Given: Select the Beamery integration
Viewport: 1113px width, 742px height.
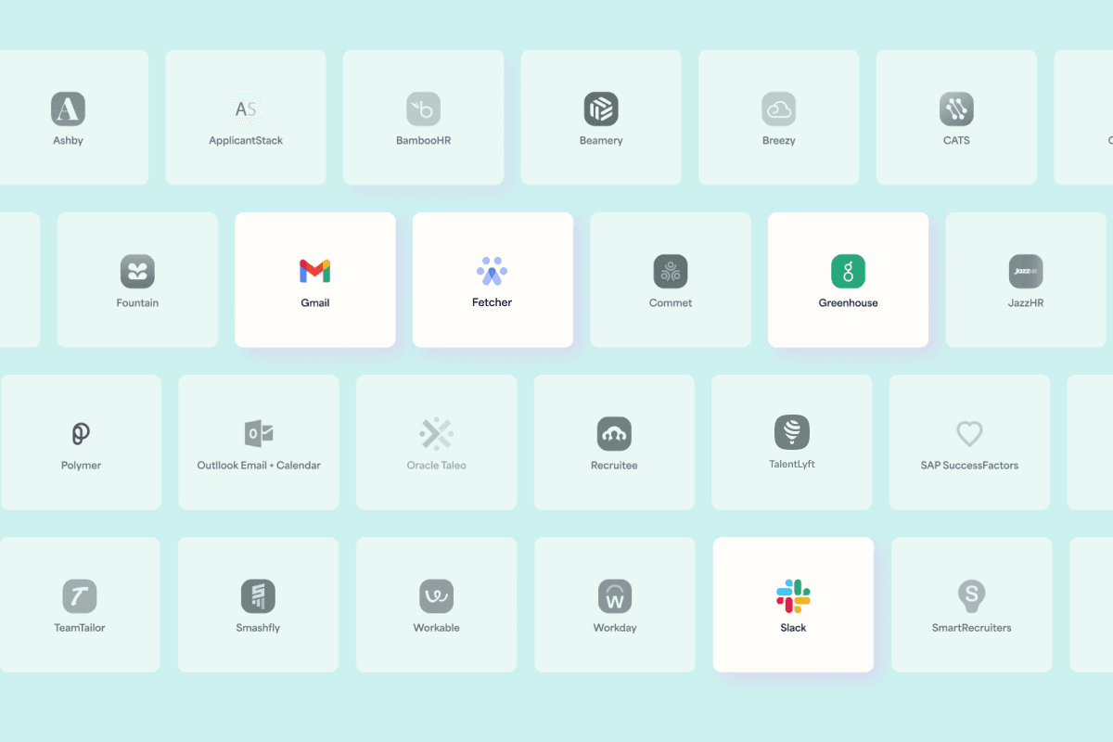Looking at the screenshot, I should point(600,106).
